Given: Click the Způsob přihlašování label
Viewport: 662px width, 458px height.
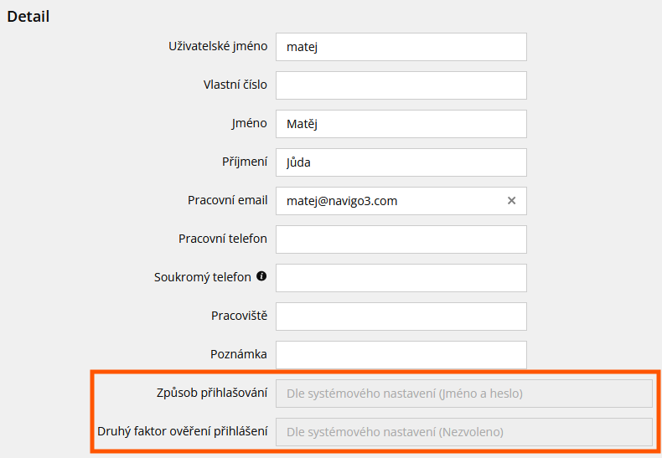Looking at the screenshot, I should tap(210, 393).
